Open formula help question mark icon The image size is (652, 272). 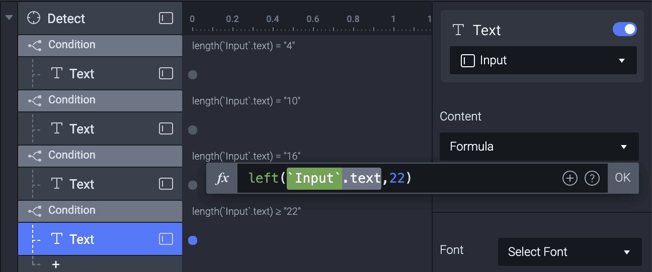592,178
